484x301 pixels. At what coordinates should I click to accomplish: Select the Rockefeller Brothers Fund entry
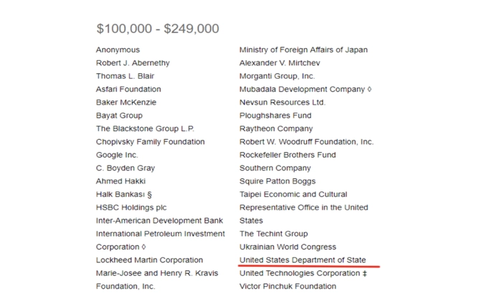288,155
